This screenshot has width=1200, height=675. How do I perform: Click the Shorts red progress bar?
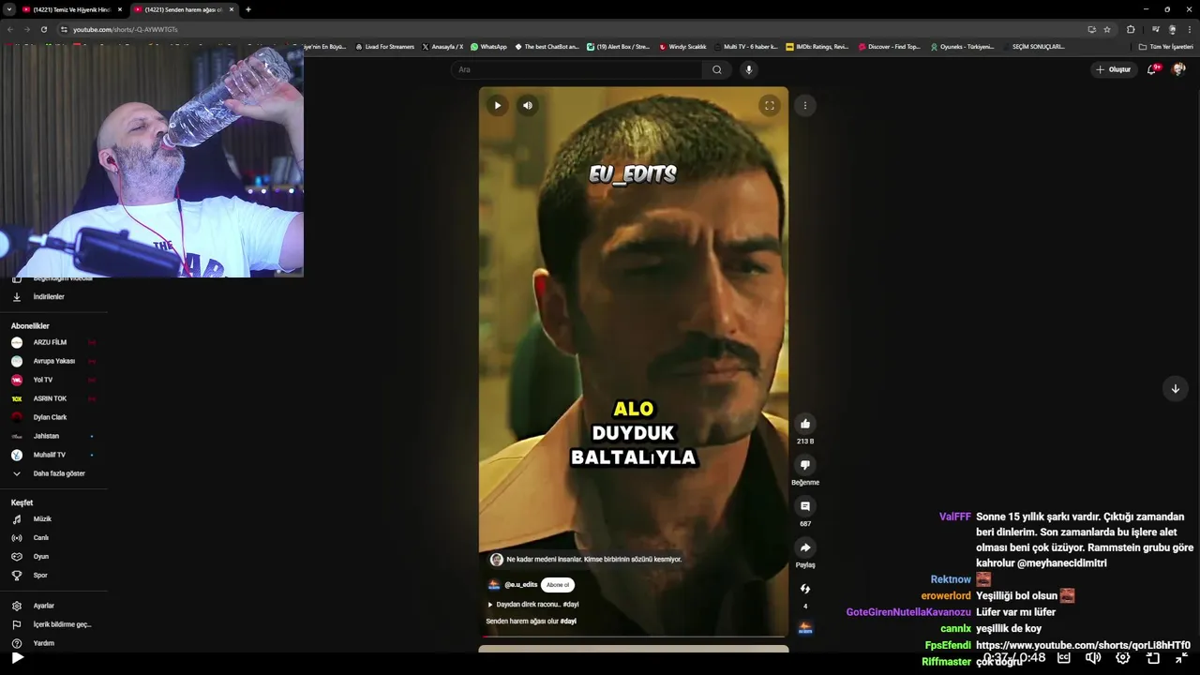click(634, 637)
